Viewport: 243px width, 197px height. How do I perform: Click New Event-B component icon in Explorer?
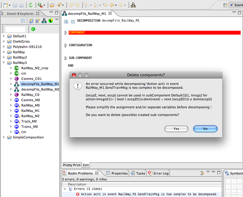(x=37, y=21)
